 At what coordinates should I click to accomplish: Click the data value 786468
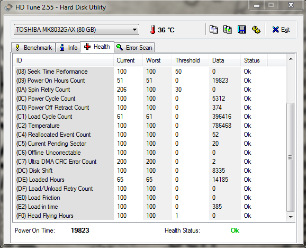click(x=222, y=126)
